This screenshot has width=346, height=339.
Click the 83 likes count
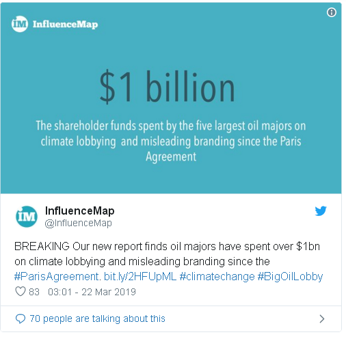[34, 292]
